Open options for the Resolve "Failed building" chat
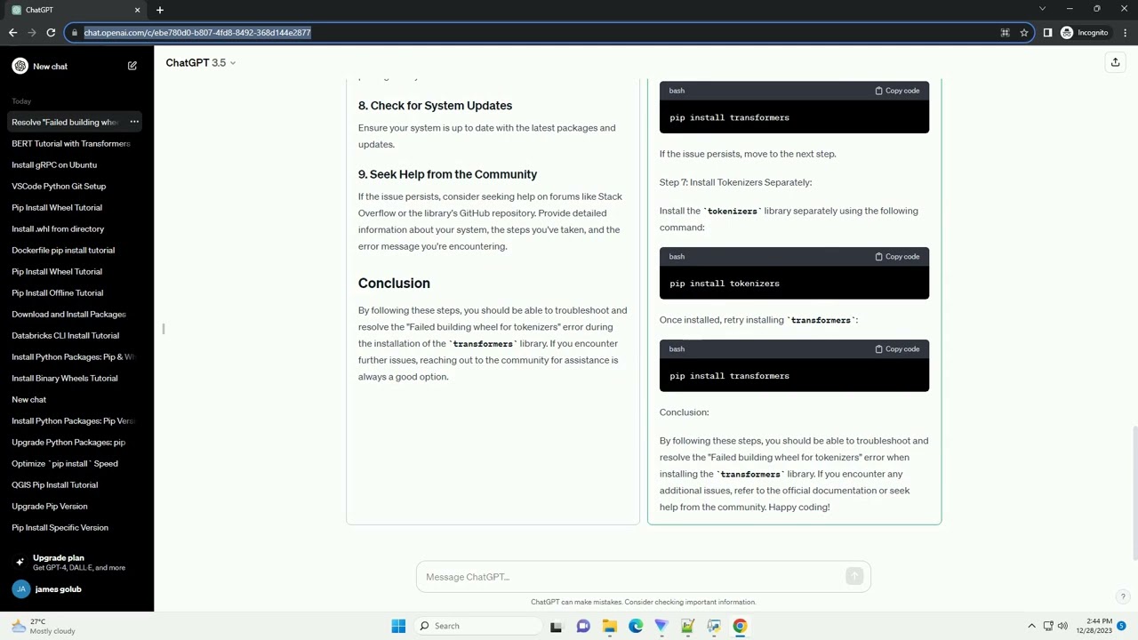Viewport: 1138px width, 640px height. [134, 122]
